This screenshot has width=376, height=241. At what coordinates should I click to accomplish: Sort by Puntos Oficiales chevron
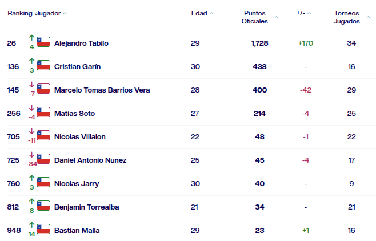coord(276,17)
